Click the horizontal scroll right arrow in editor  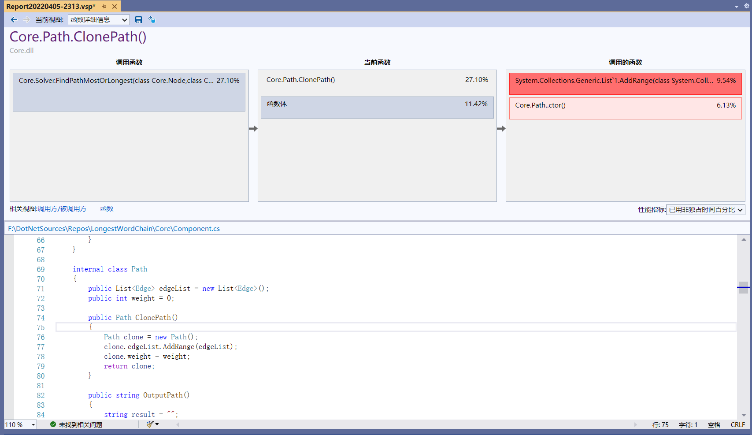pos(636,424)
